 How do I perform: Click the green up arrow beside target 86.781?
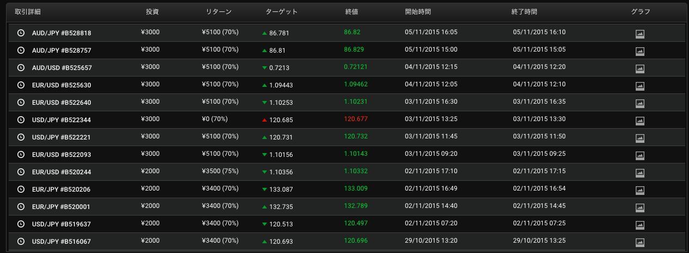pyautogui.click(x=264, y=33)
